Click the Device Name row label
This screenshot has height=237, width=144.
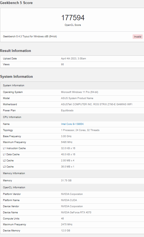pos(10,212)
